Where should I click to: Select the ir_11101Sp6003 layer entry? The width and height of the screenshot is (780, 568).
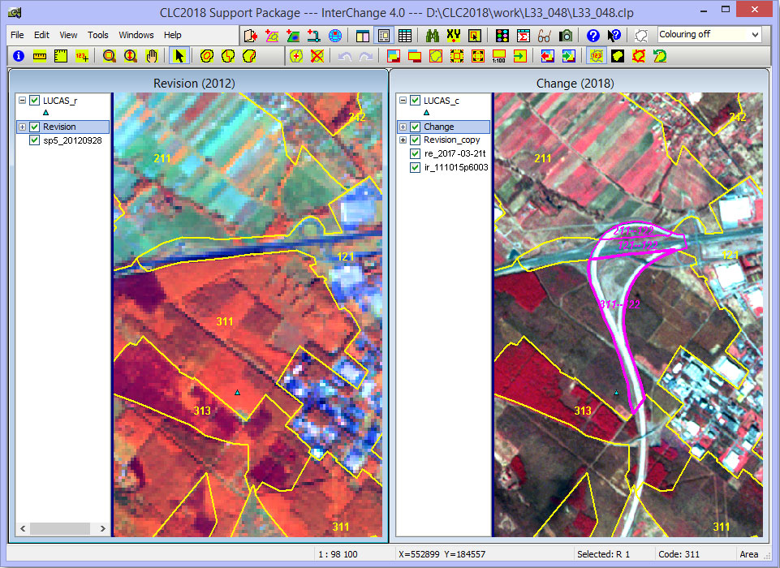point(455,167)
